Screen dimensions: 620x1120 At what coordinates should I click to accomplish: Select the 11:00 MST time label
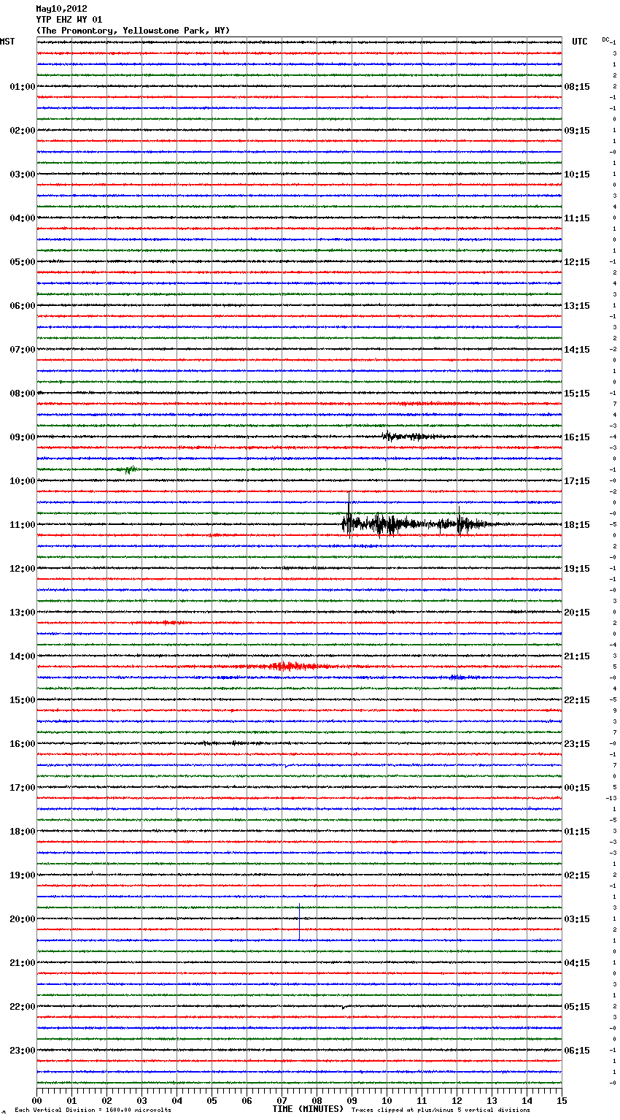pos(22,525)
